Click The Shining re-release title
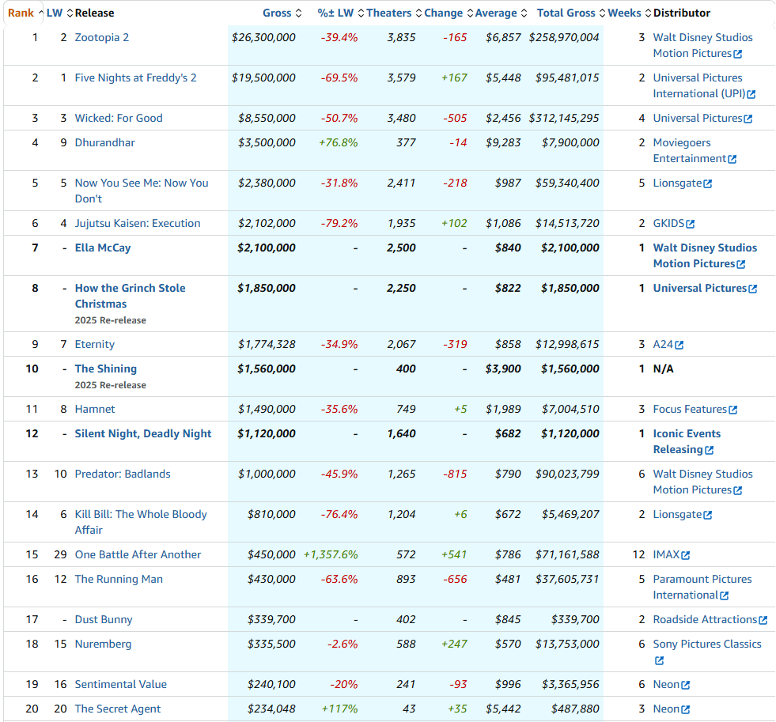 point(105,369)
